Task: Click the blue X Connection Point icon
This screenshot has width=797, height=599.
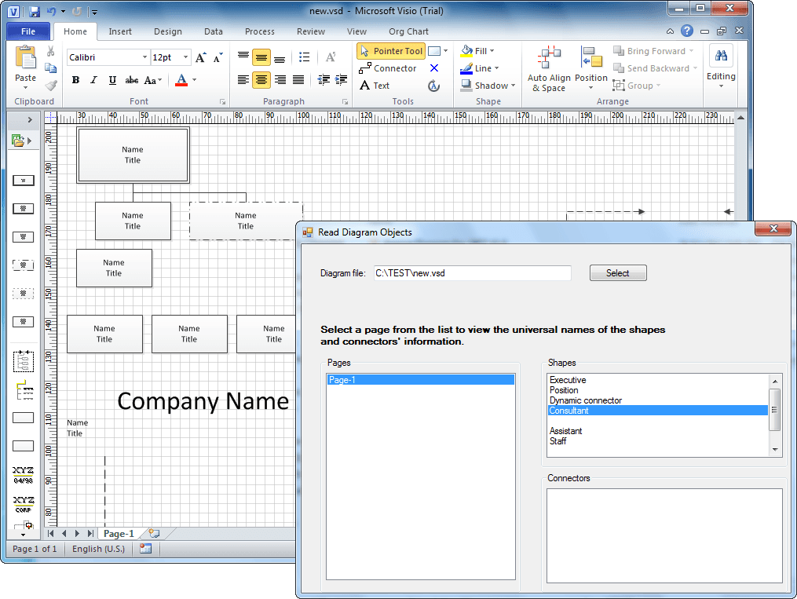Action: (434, 68)
